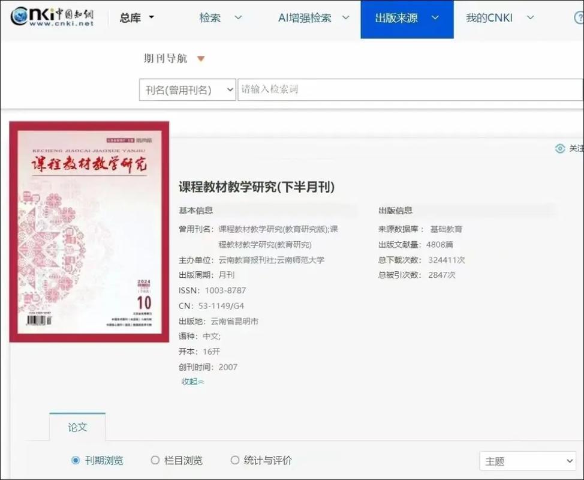The image size is (584, 480).
Task: Switch to the 论文 tab
Action: [x=77, y=428]
